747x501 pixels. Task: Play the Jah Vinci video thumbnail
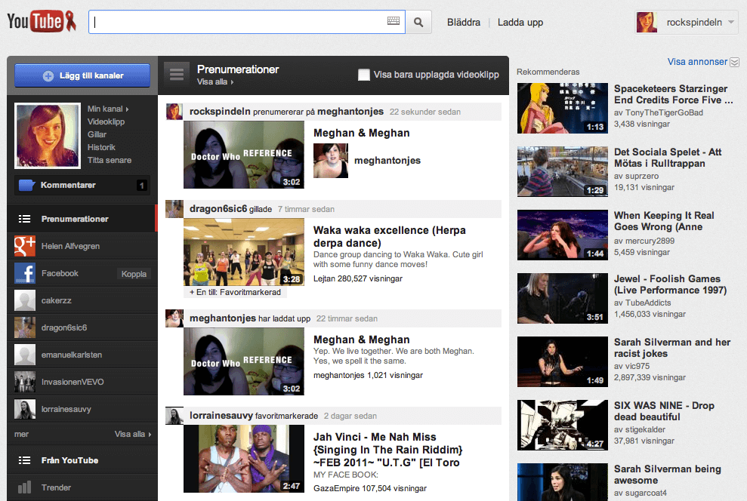pyautogui.click(x=244, y=459)
